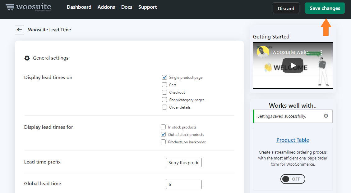This screenshot has height=193, width=351.
Task: Open the Dashboard menu item
Action: (x=79, y=7)
